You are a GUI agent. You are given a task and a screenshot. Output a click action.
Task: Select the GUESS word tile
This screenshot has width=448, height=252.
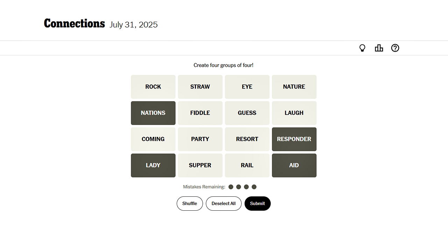247,113
